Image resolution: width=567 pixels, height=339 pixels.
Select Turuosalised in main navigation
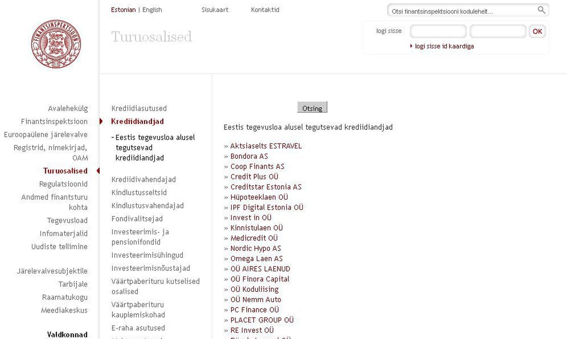click(65, 171)
